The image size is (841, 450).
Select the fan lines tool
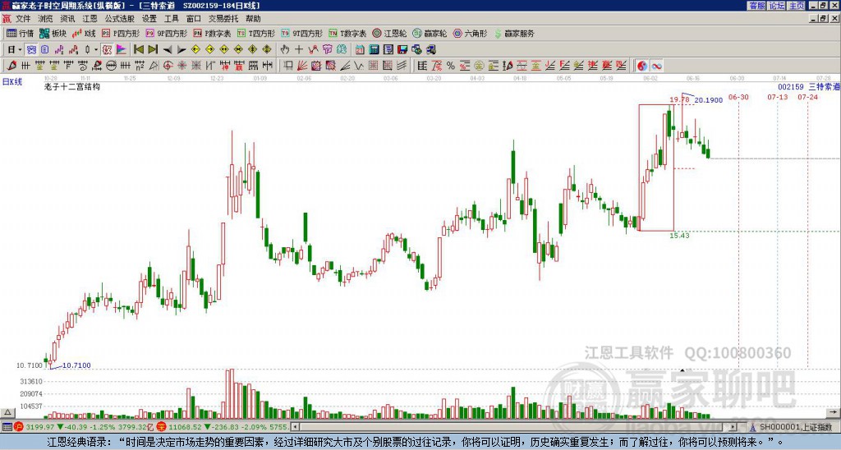tap(302, 66)
